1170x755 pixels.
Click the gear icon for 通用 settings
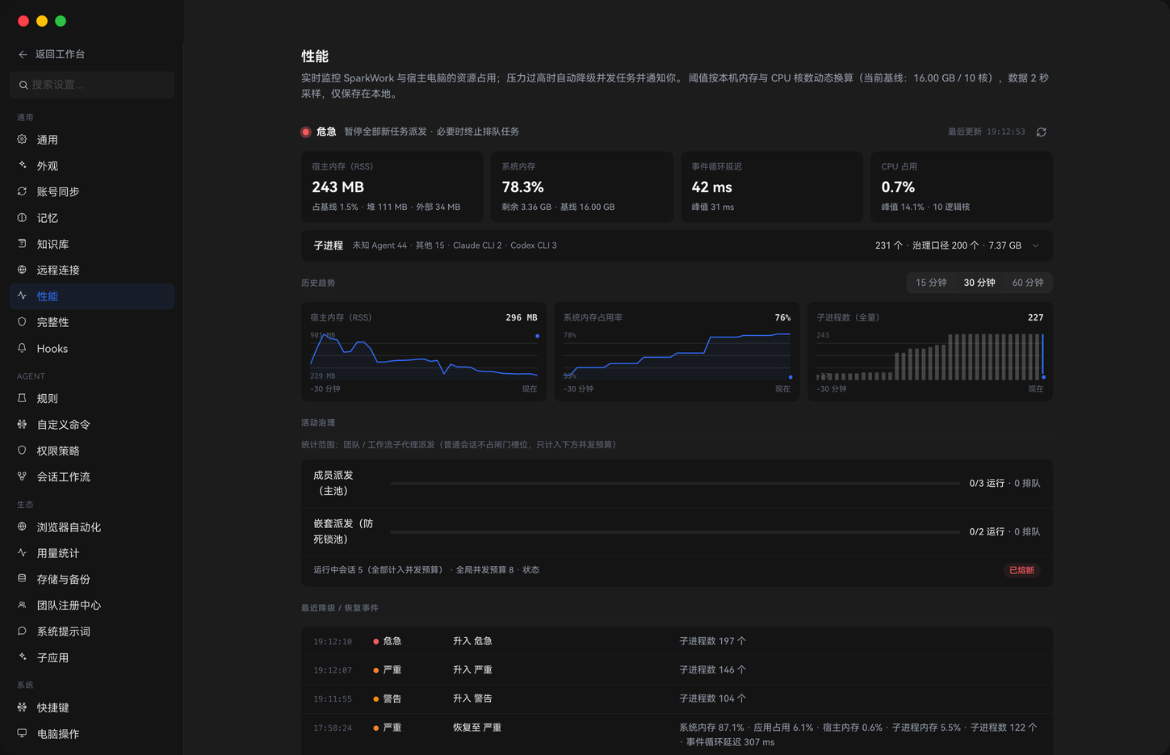pyautogui.click(x=22, y=139)
